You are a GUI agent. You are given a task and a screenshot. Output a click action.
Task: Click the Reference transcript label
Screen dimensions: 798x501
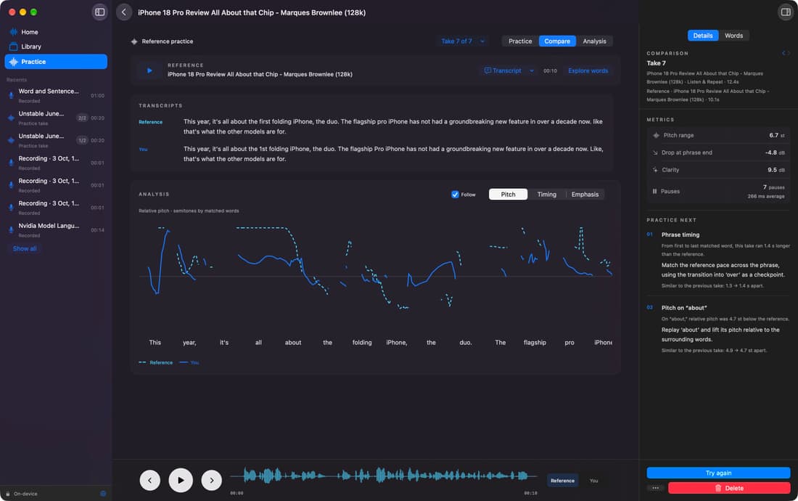pyautogui.click(x=151, y=122)
